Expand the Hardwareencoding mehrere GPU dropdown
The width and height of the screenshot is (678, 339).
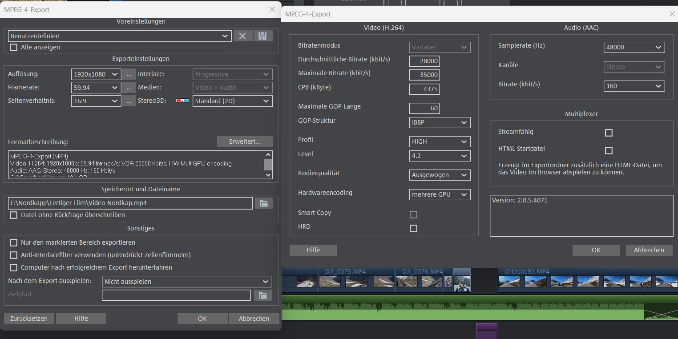click(x=440, y=194)
